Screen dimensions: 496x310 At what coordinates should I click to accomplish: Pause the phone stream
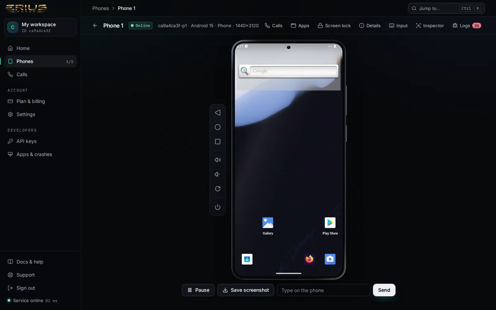(x=198, y=290)
